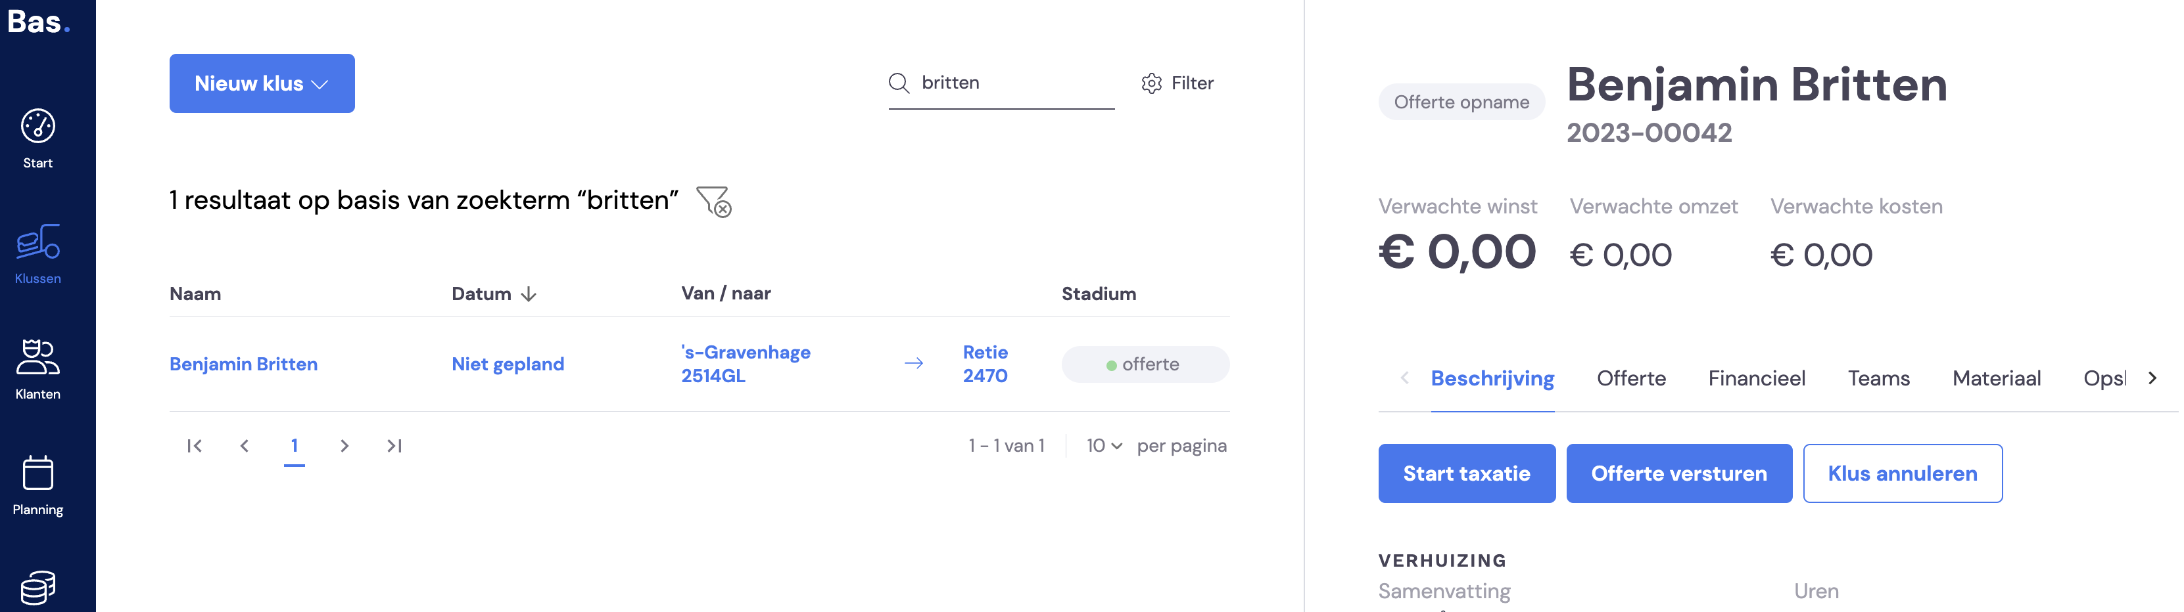
Task: Switch to the Offerte tab
Action: click(x=1630, y=378)
